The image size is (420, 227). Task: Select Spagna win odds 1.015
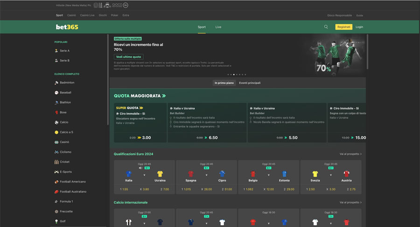point(186,189)
